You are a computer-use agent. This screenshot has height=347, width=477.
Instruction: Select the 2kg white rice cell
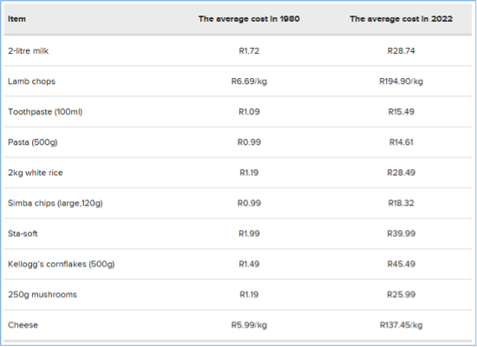pyautogui.click(x=36, y=173)
